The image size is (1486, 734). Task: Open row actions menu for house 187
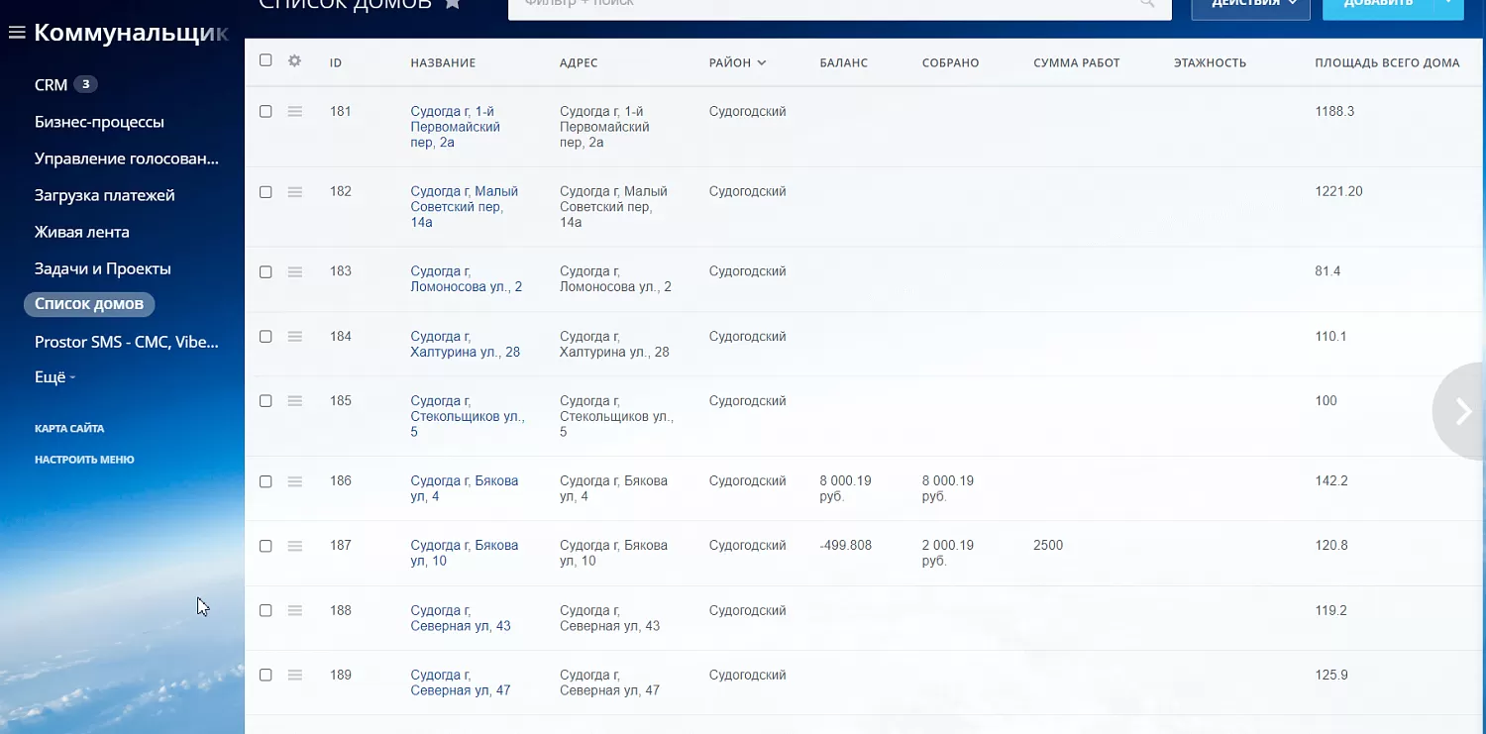click(294, 546)
